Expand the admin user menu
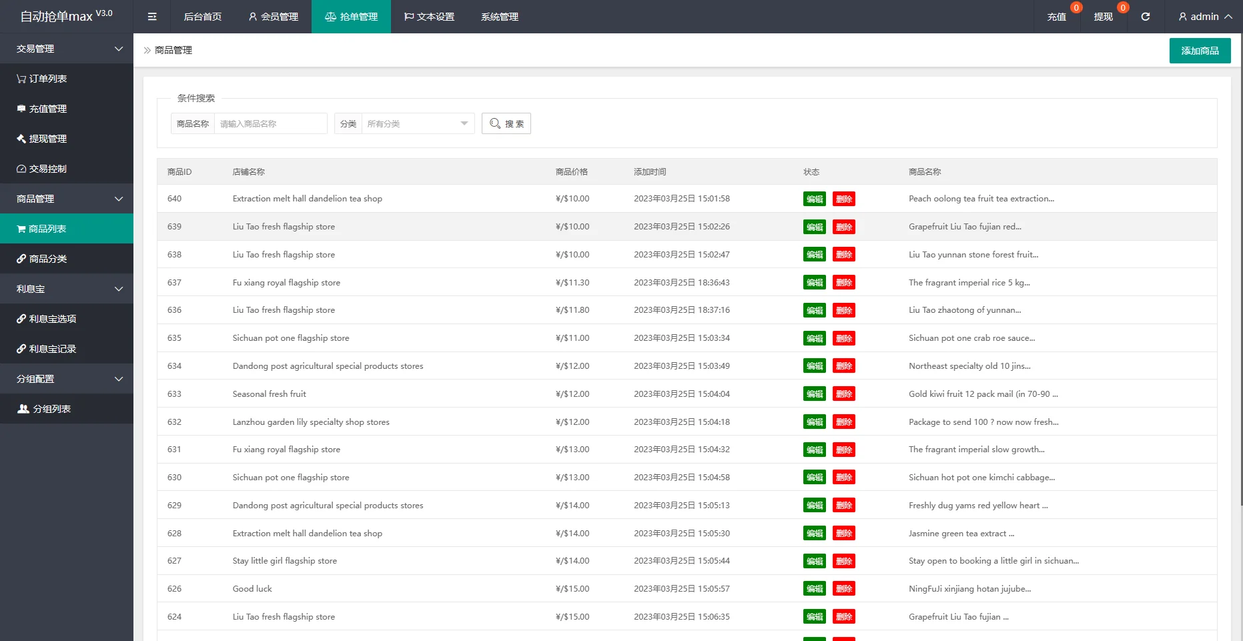 coord(1205,17)
